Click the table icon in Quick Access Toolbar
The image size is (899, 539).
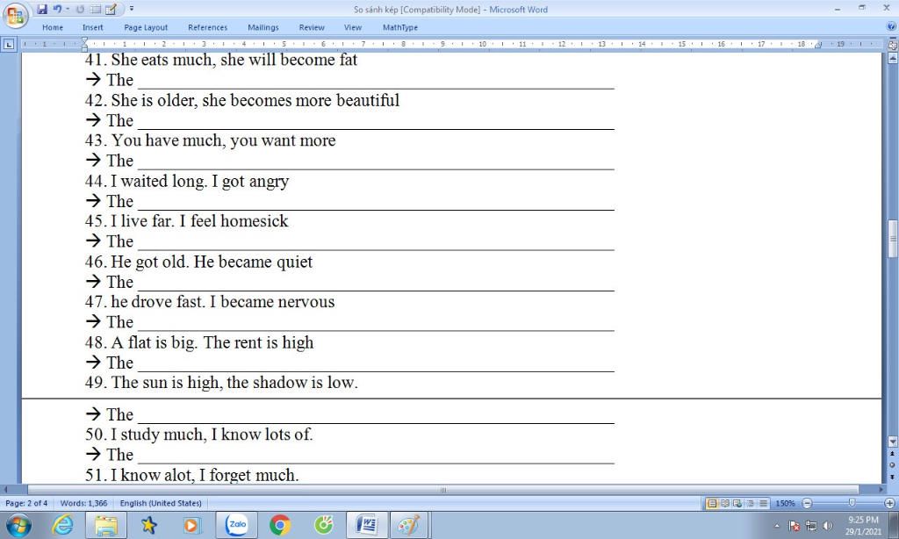click(x=96, y=9)
